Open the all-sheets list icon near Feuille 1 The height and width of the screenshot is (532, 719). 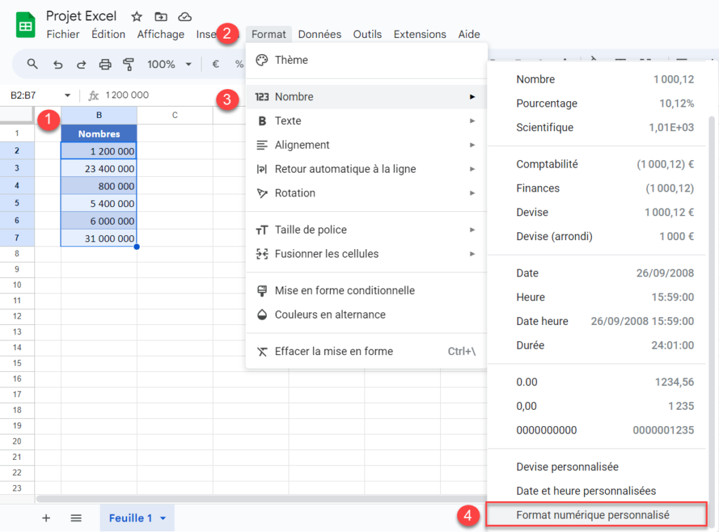(75, 518)
